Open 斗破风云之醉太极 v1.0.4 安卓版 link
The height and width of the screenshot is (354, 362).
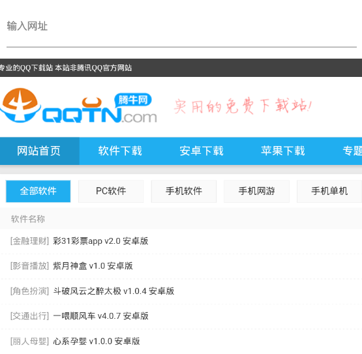[x=113, y=291]
